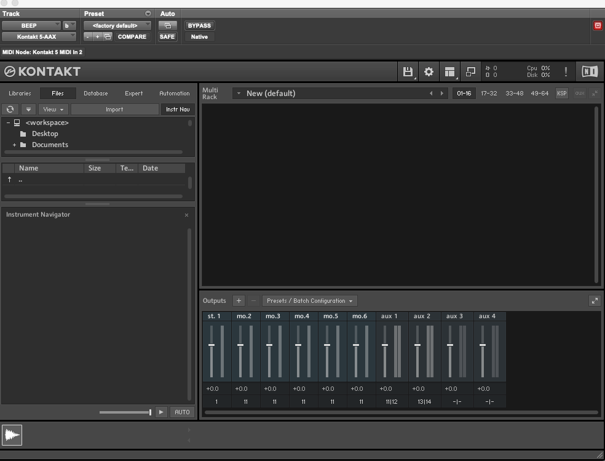
Task: Click the Native plugin format button
Action: [199, 37]
